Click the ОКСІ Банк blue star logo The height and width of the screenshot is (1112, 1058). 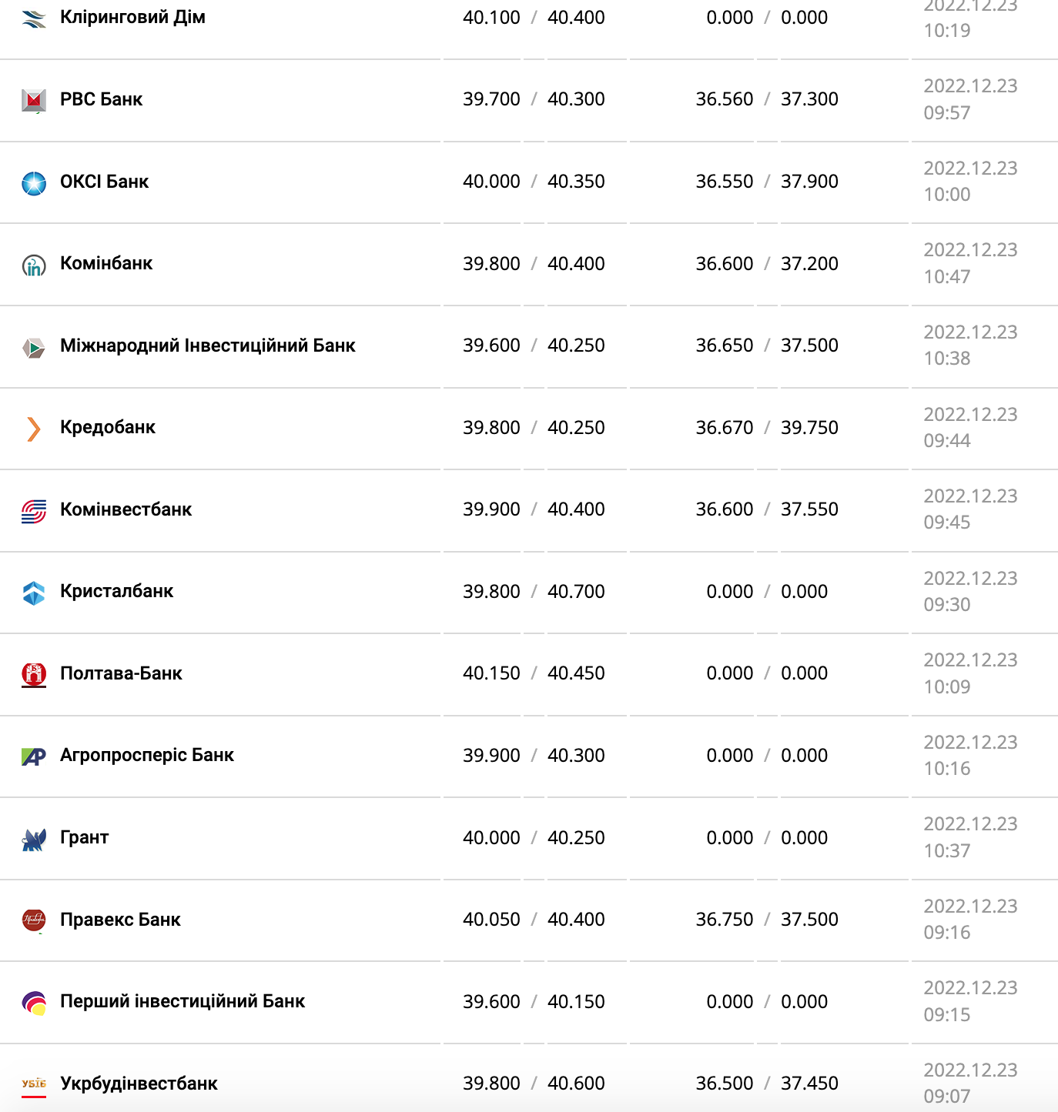pos(34,182)
